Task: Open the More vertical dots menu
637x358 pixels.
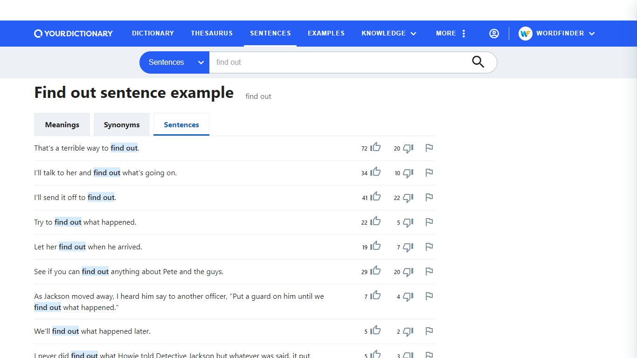Action: click(x=464, y=34)
